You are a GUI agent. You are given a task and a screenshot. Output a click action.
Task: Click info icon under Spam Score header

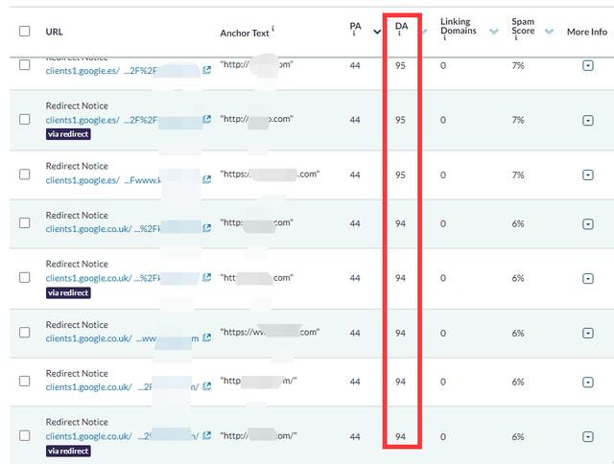tap(516, 38)
